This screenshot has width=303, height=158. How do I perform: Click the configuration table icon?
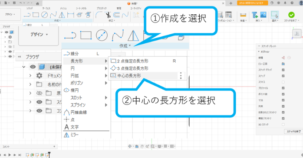pyautogui.click(x=228, y=15)
